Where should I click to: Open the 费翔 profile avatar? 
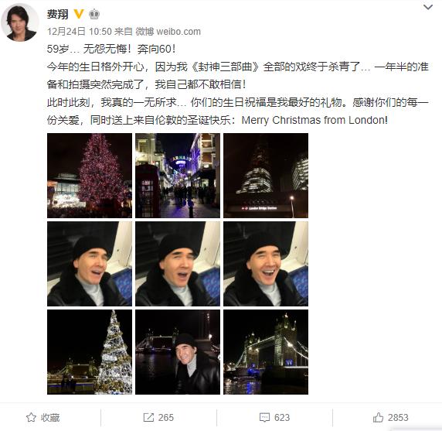tap(20, 22)
